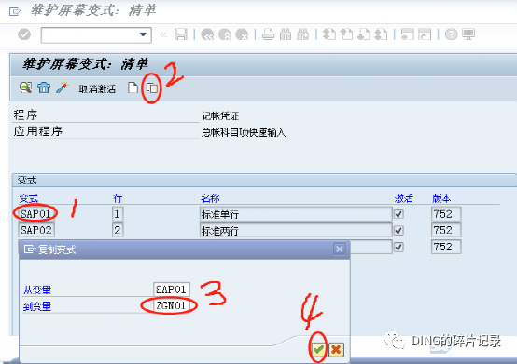Click the version 752 field of SAP01

(x=446, y=214)
